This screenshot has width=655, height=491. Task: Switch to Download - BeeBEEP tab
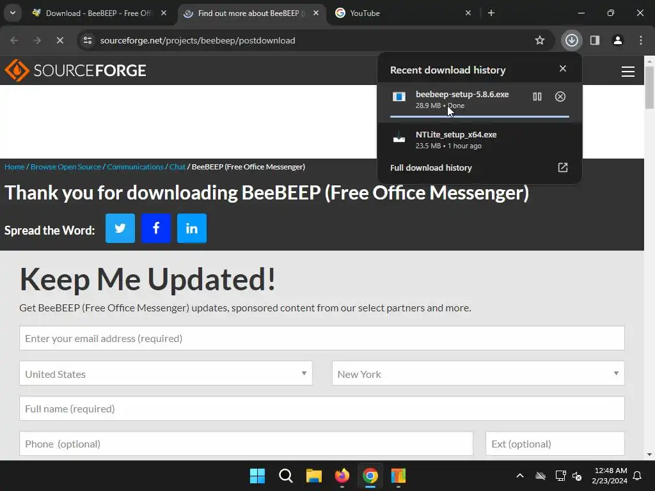tap(99, 13)
